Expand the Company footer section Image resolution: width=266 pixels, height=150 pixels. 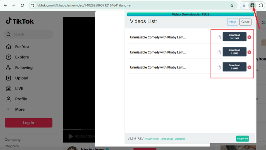click(x=13, y=140)
